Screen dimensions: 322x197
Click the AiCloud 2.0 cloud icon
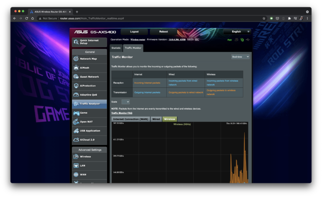(x=76, y=140)
